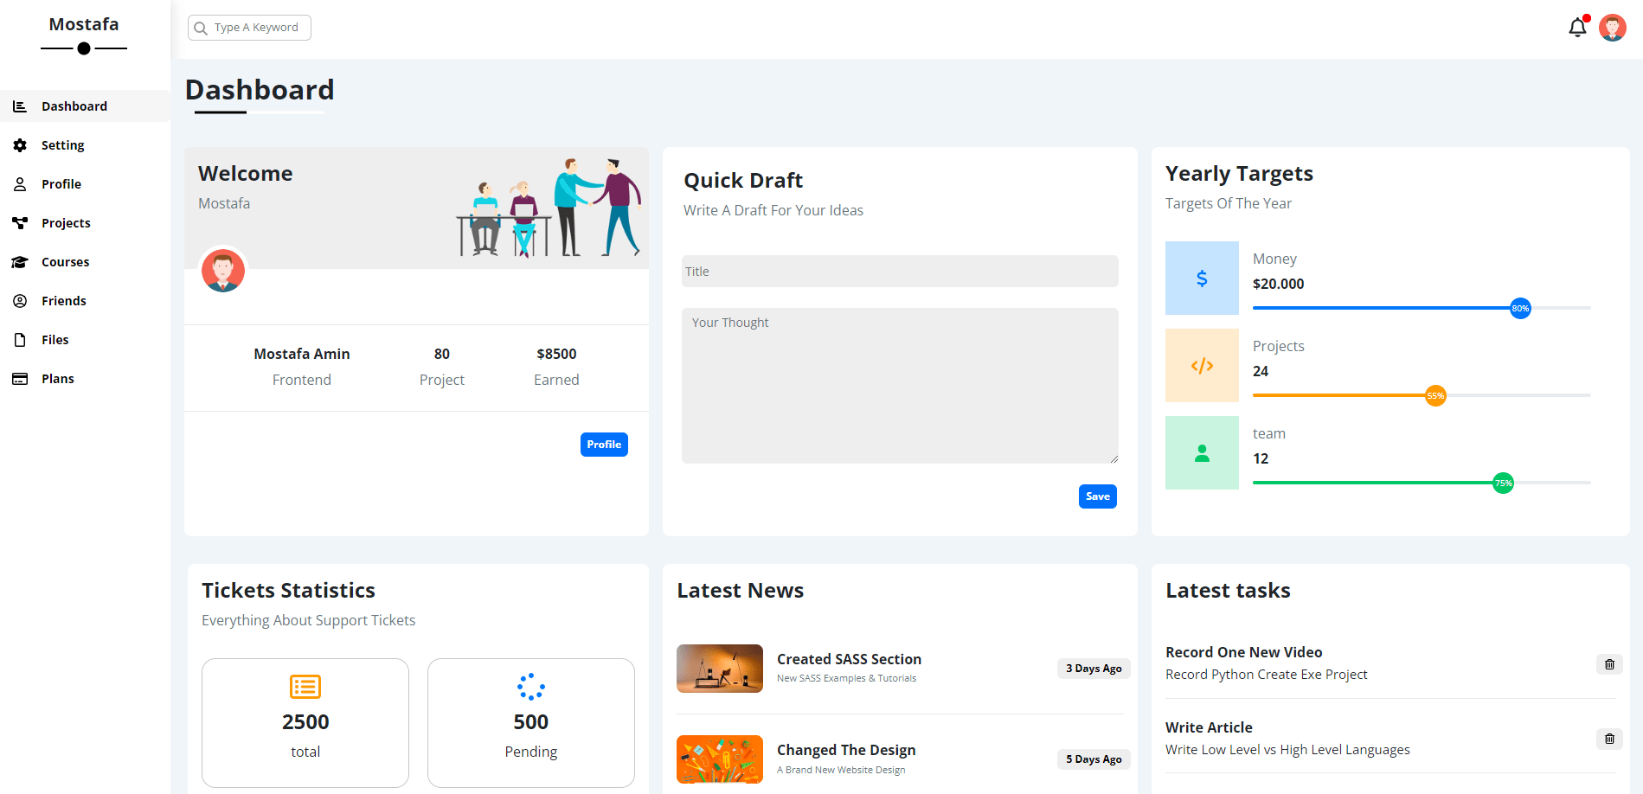1643x794 pixels.
Task: Click Write Low Level vs High Level Languages
Action: (1287, 750)
